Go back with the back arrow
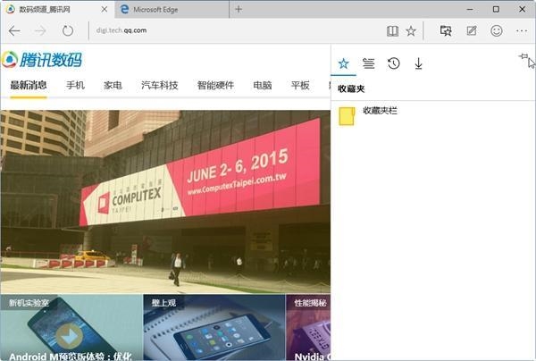Viewport: 536px width, 361px height. coord(14,30)
